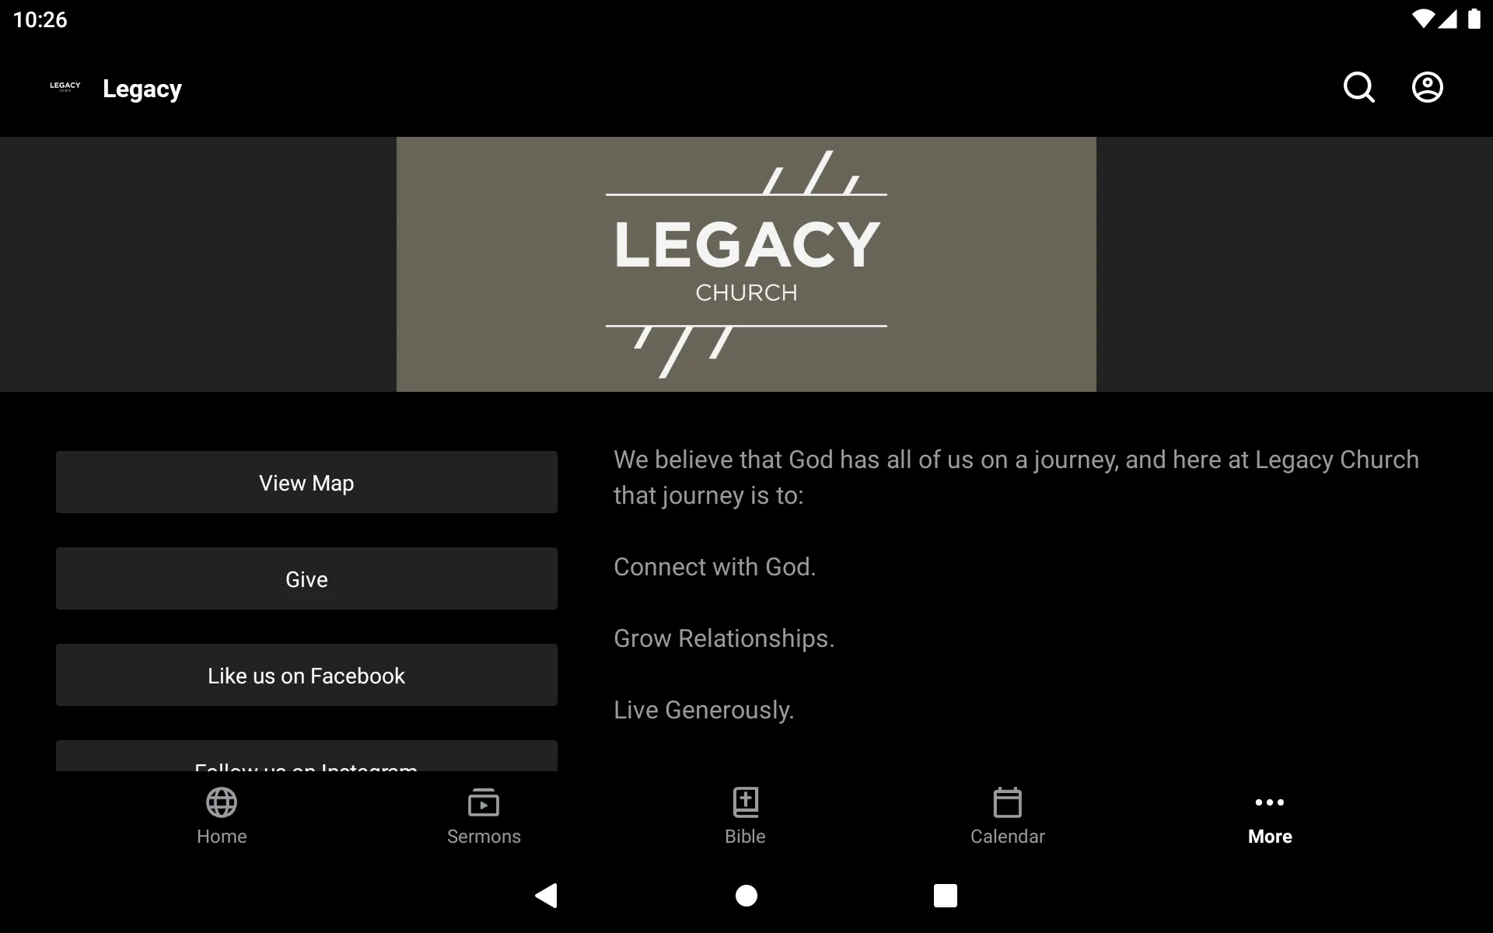Tap the Search icon in toolbar
This screenshot has height=933, width=1493.
[x=1360, y=88]
